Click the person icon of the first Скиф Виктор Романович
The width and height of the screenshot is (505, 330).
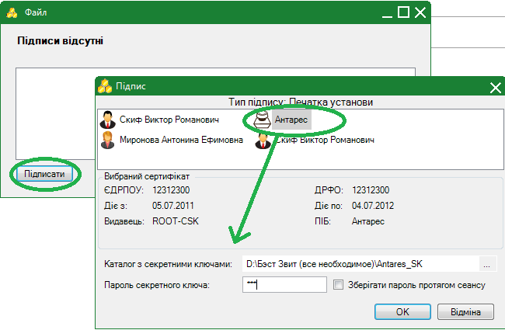coord(108,120)
